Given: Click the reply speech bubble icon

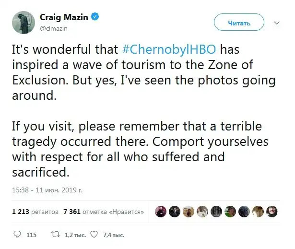Looking at the screenshot, I should 18,235.
